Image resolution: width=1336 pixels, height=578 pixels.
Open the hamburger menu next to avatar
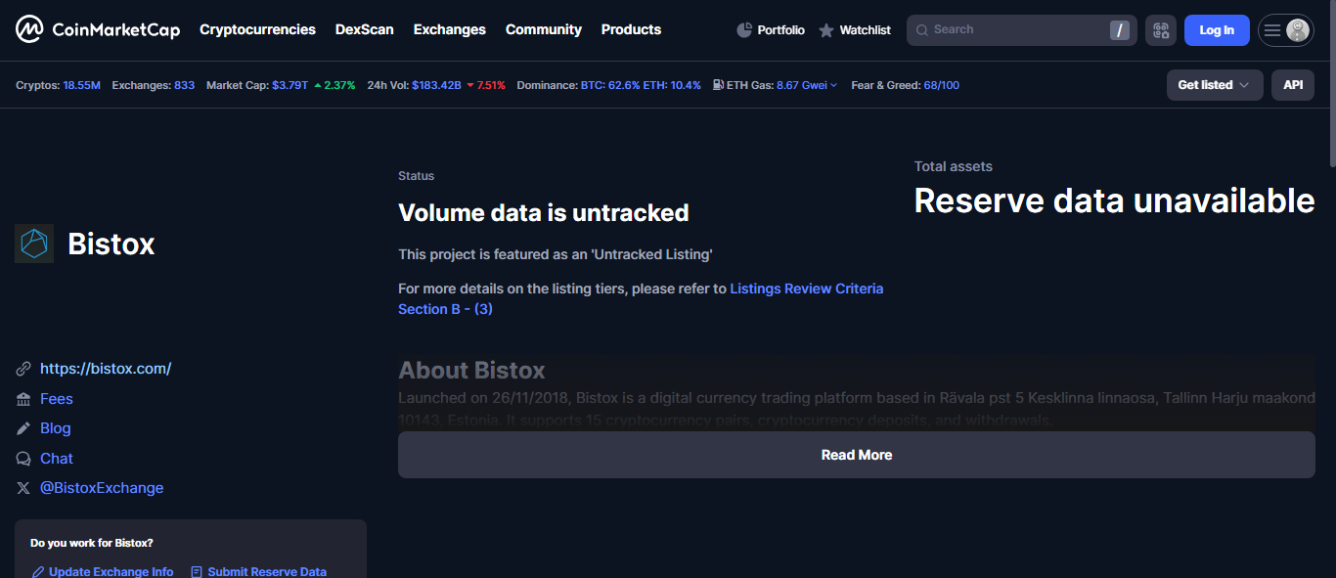1271,30
